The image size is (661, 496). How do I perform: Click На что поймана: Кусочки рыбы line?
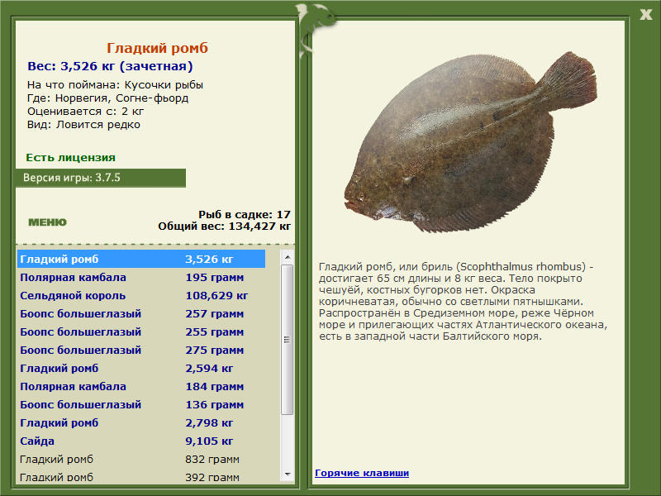pyautogui.click(x=115, y=85)
